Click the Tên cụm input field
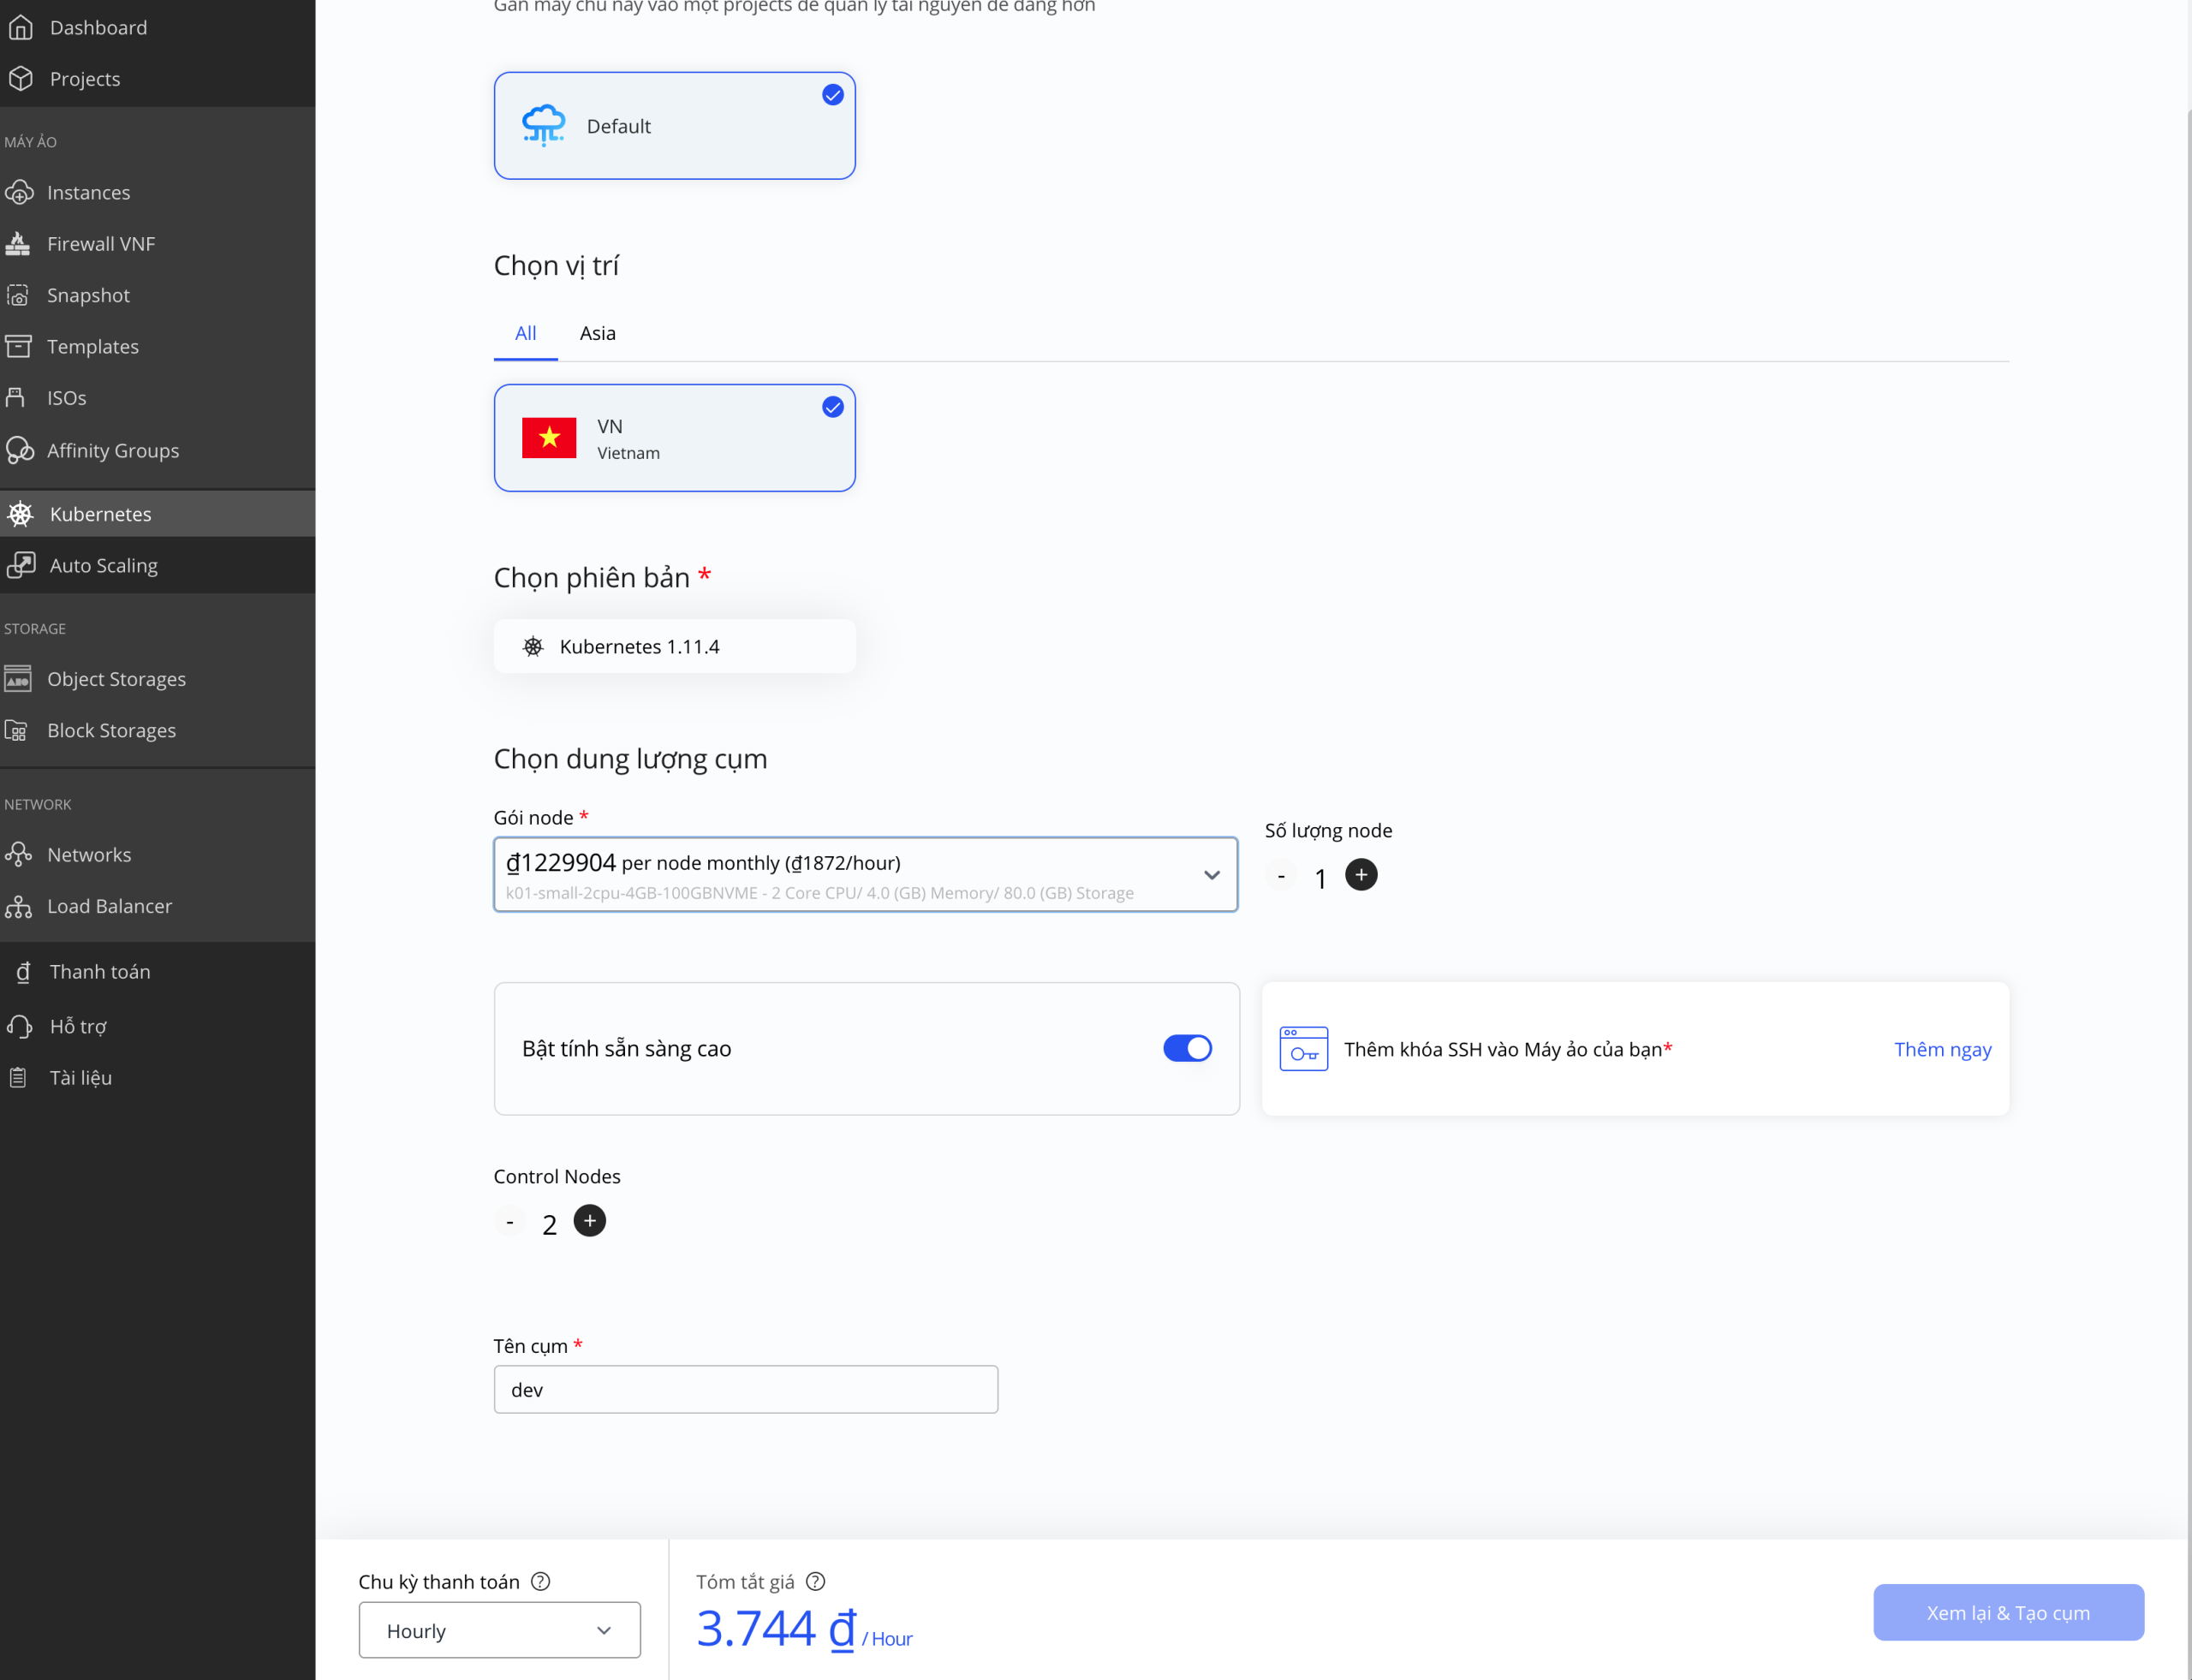Viewport: 2192px width, 1680px height. click(x=745, y=1389)
